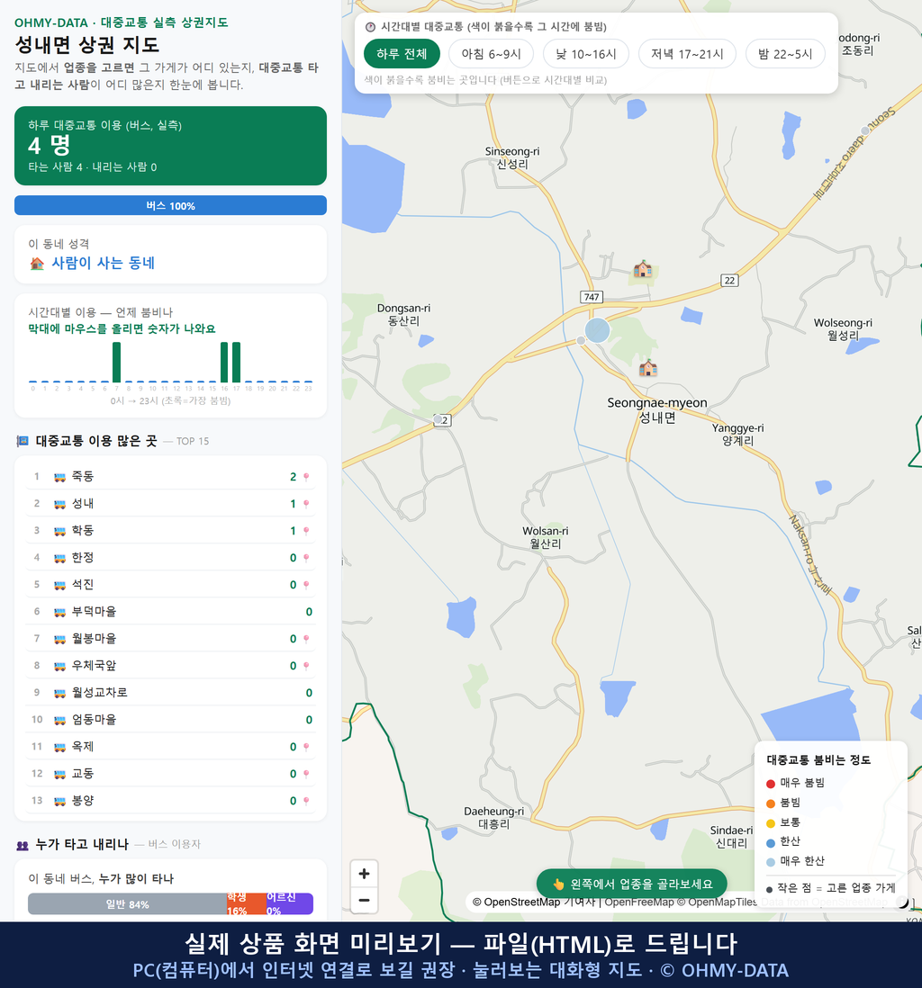Click the 성내면 상권 지도 title

point(87,45)
